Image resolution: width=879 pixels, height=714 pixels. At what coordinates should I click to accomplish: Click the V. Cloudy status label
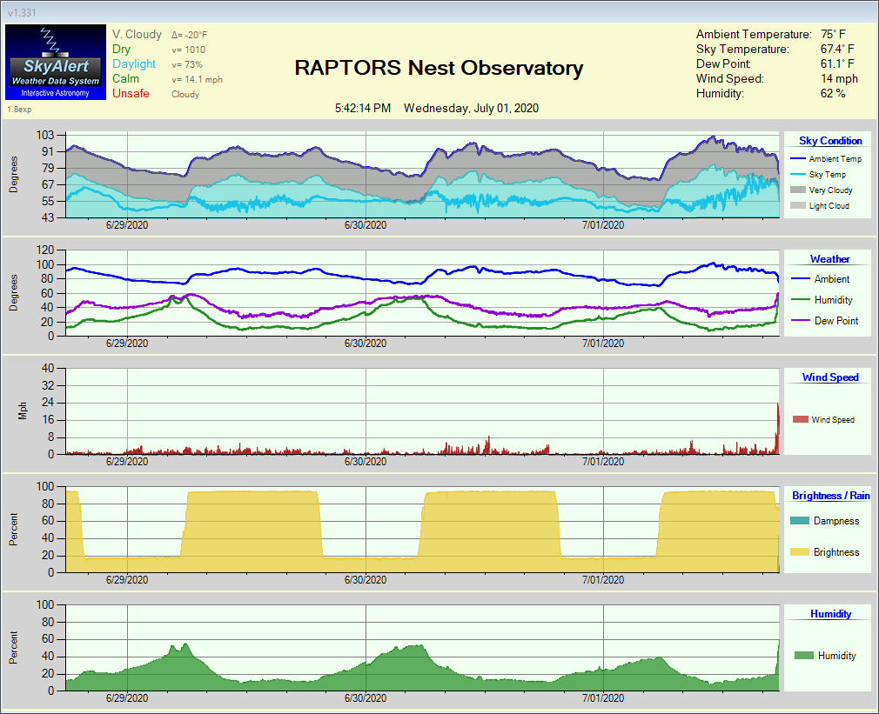click(137, 35)
